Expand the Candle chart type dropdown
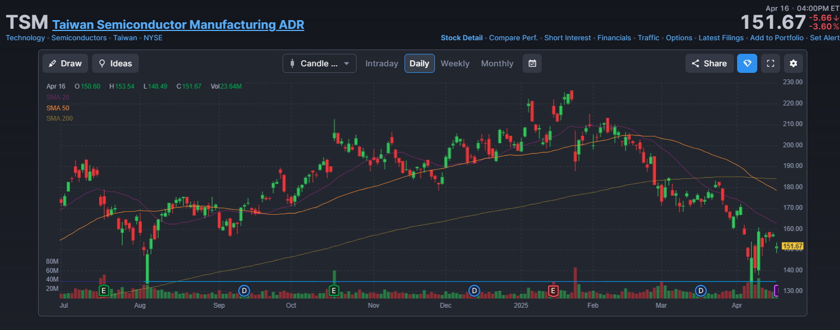The image size is (840, 330). (320, 64)
